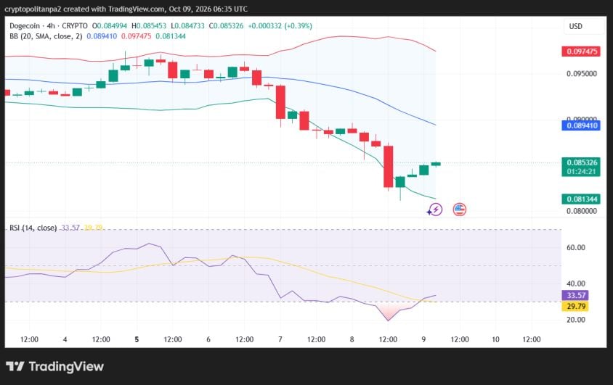Click the 20.00 RSI axis value
The width and height of the screenshot is (613, 385).
click(576, 320)
